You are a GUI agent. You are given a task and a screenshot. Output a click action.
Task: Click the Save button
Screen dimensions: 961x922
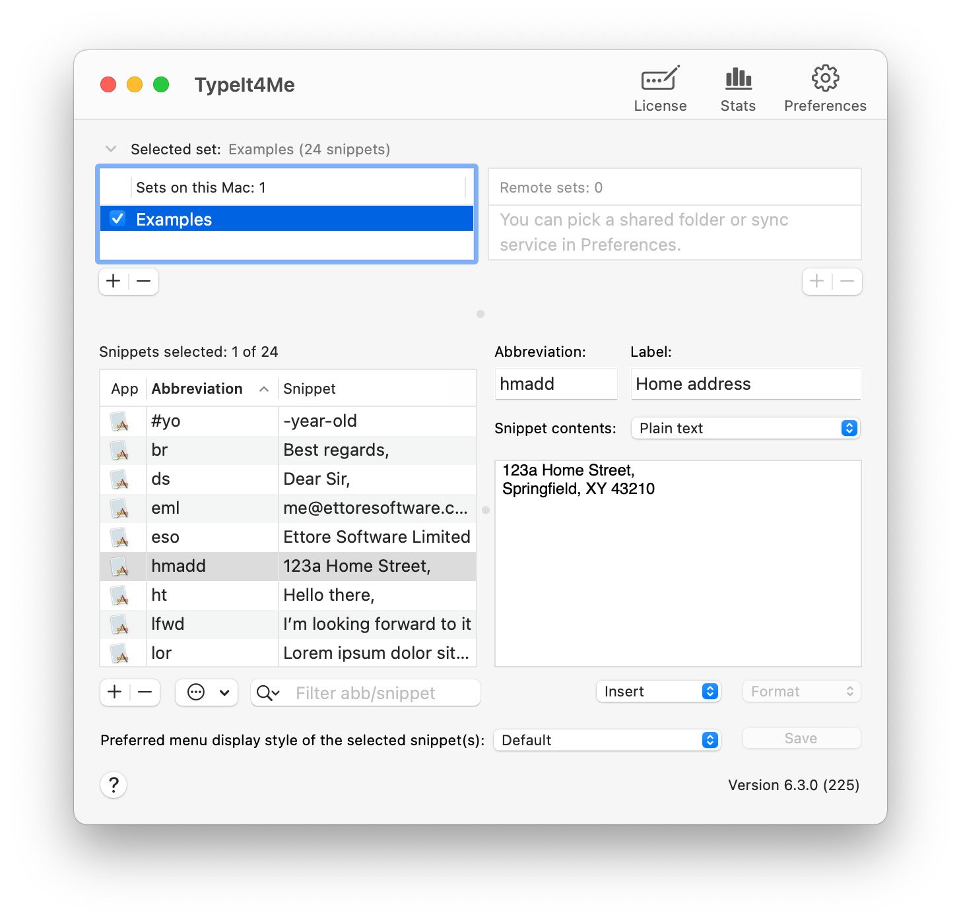801,739
